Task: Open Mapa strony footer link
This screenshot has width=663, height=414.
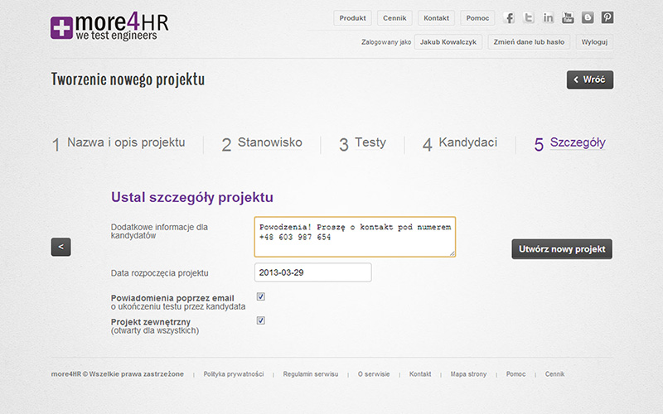Action: point(468,374)
